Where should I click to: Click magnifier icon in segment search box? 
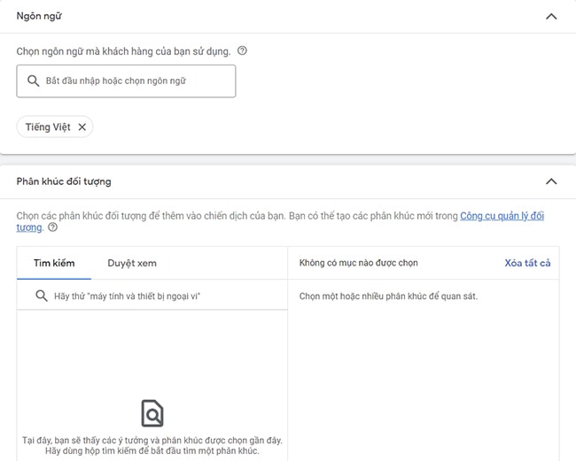click(x=41, y=296)
